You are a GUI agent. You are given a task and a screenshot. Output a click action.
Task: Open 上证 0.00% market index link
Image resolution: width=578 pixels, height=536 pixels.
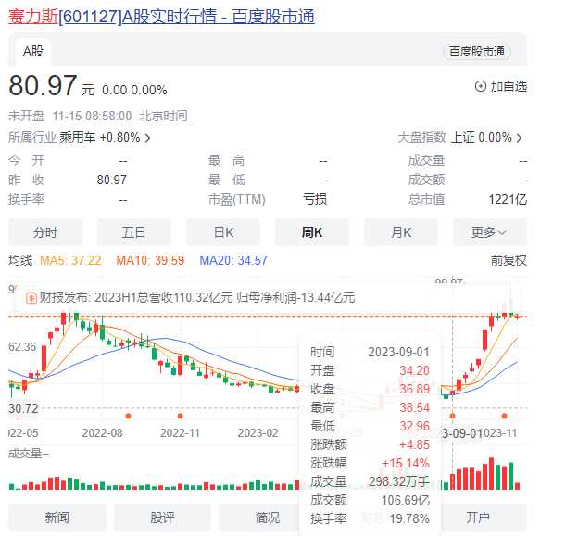(481, 138)
